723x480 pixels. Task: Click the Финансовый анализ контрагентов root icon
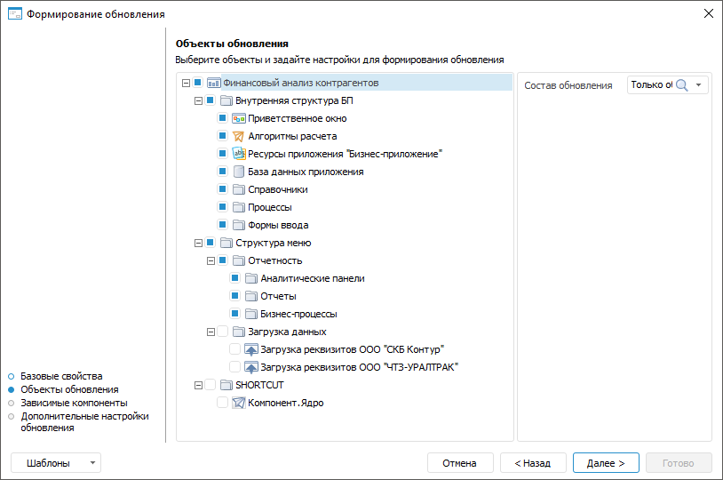click(213, 83)
